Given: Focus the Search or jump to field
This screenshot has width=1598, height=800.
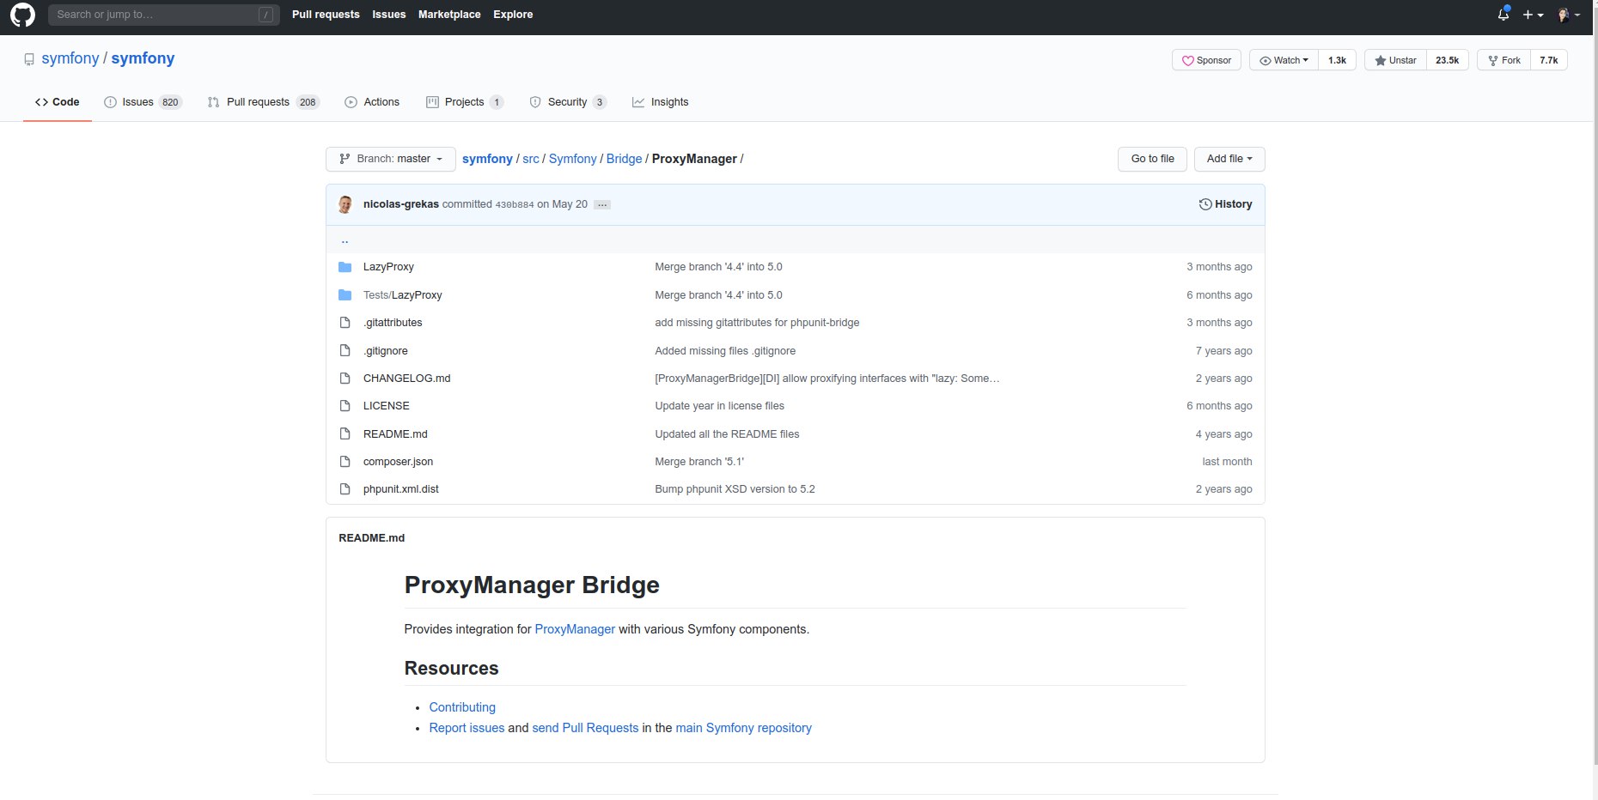Looking at the screenshot, I should [164, 15].
